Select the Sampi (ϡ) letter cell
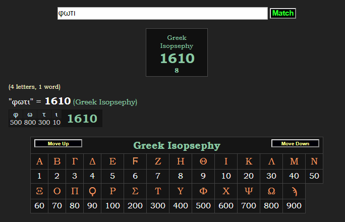This screenshot has width=345, height=222. tap(294, 192)
